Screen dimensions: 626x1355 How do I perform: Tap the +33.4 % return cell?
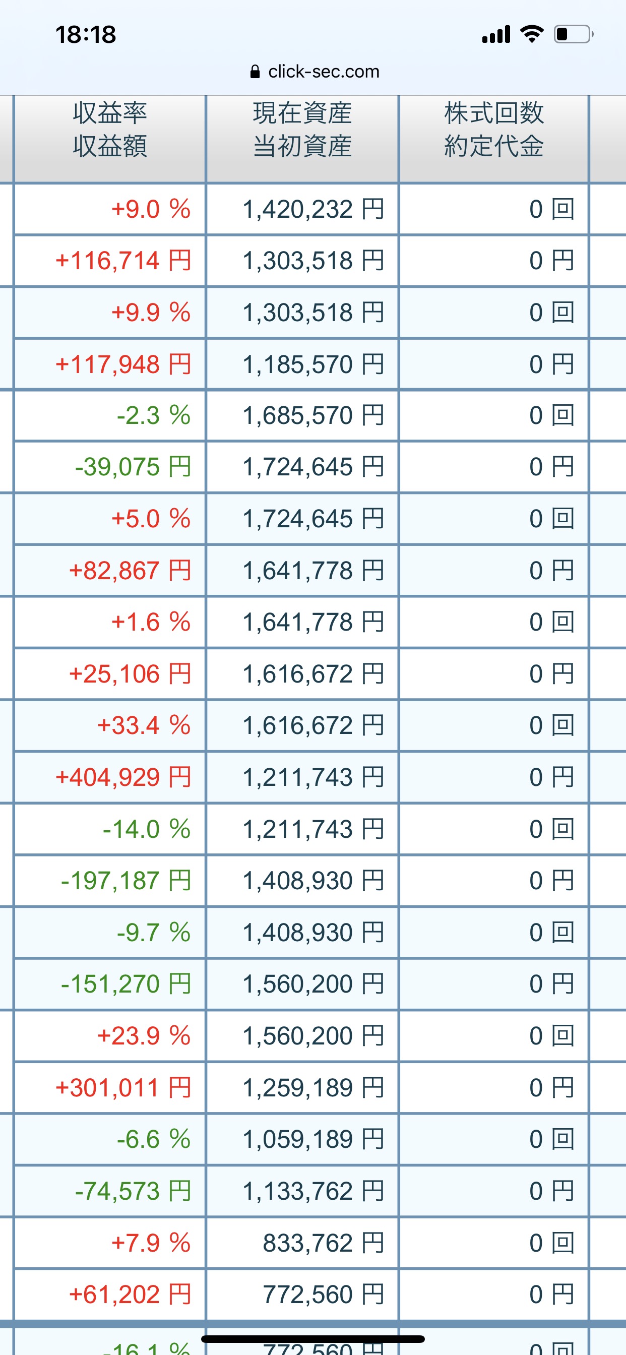pos(144,725)
